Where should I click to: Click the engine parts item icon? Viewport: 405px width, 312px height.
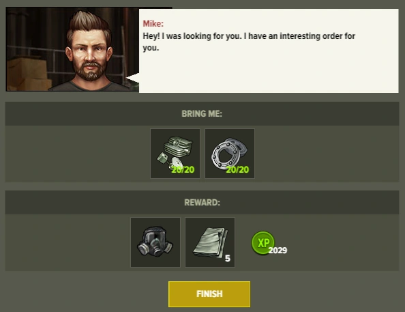click(x=175, y=154)
